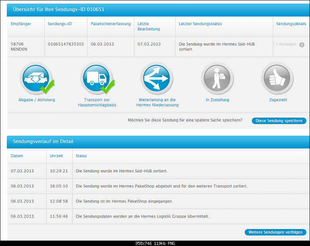
Task: Click the arrows icon for Weiterleitung an die Hermes Niederlassung
Action: click(x=157, y=78)
